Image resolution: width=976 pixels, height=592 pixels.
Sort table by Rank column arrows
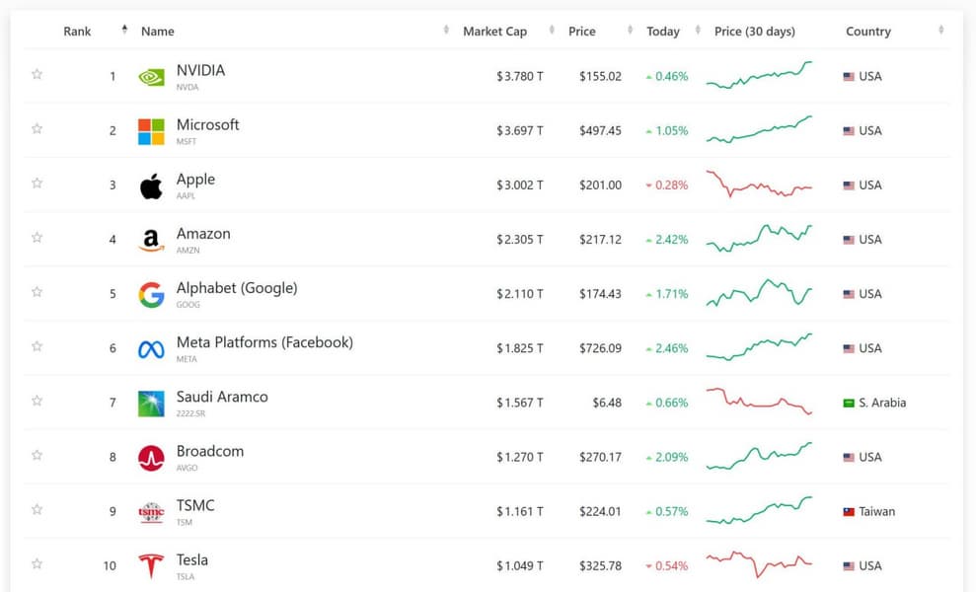124,30
